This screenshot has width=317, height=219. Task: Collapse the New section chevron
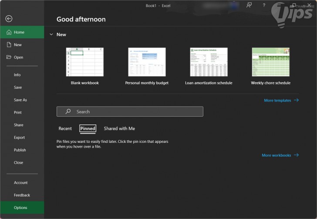51,34
